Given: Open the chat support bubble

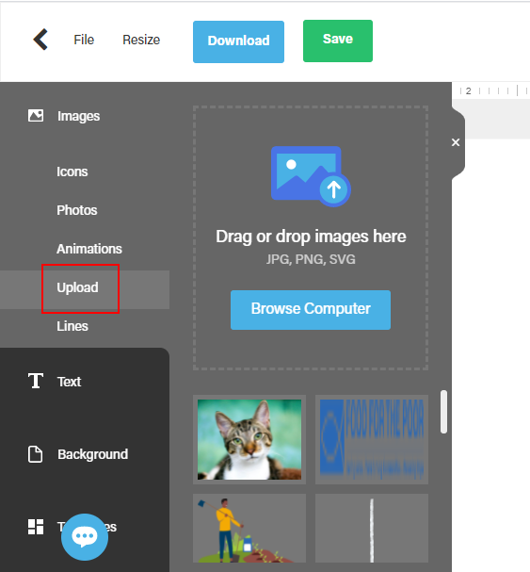Looking at the screenshot, I should [x=85, y=537].
